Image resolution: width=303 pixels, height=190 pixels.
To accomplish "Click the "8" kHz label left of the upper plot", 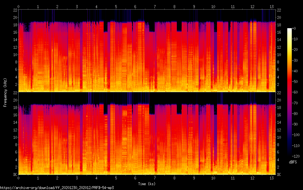I will (16, 62).
